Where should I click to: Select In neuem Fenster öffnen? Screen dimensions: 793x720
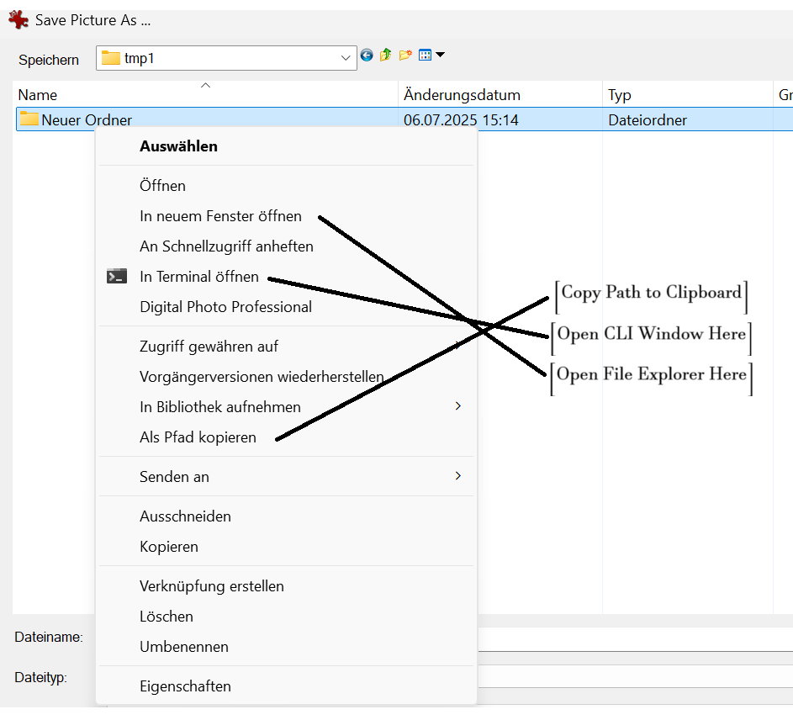click(x=220, y=216)
